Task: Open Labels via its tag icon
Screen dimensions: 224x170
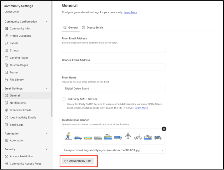Action: coord(6,43)
